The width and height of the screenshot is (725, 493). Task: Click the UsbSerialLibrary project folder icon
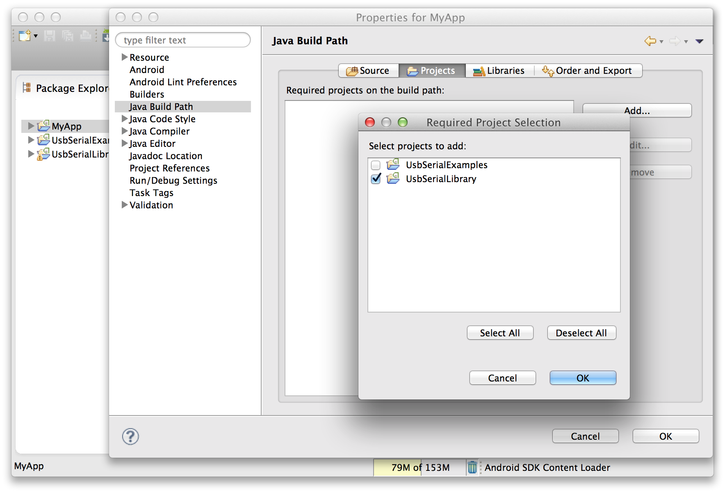393,178
